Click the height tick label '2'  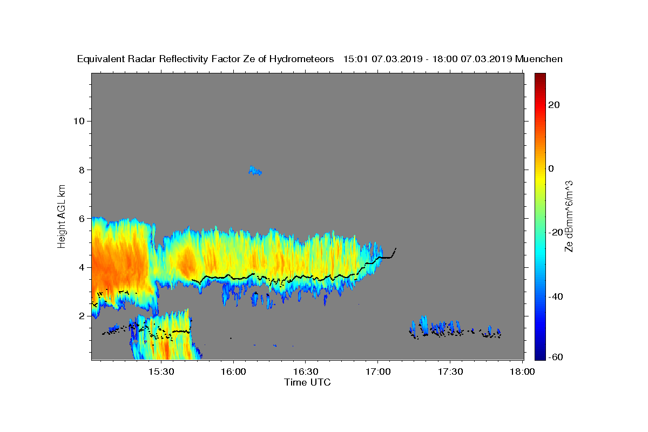tap(82, 316)
